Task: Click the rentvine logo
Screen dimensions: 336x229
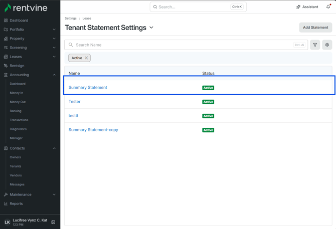Action: pos(26,8)
